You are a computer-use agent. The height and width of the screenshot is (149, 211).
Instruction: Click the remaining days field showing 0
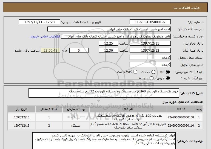tap(79, 51)
